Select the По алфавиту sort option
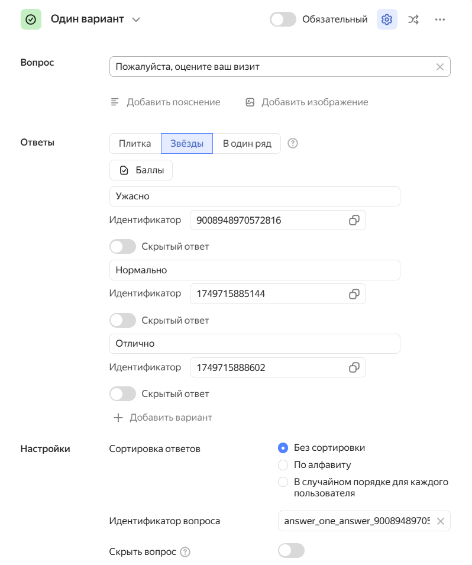 (283, 465)
